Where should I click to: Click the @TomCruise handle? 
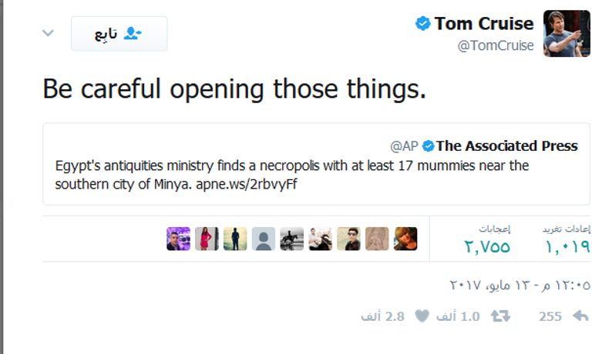(x=496, y=45)
